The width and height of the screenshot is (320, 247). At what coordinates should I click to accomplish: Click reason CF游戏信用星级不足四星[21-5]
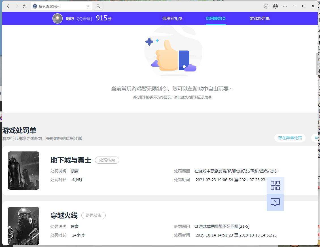222,226
